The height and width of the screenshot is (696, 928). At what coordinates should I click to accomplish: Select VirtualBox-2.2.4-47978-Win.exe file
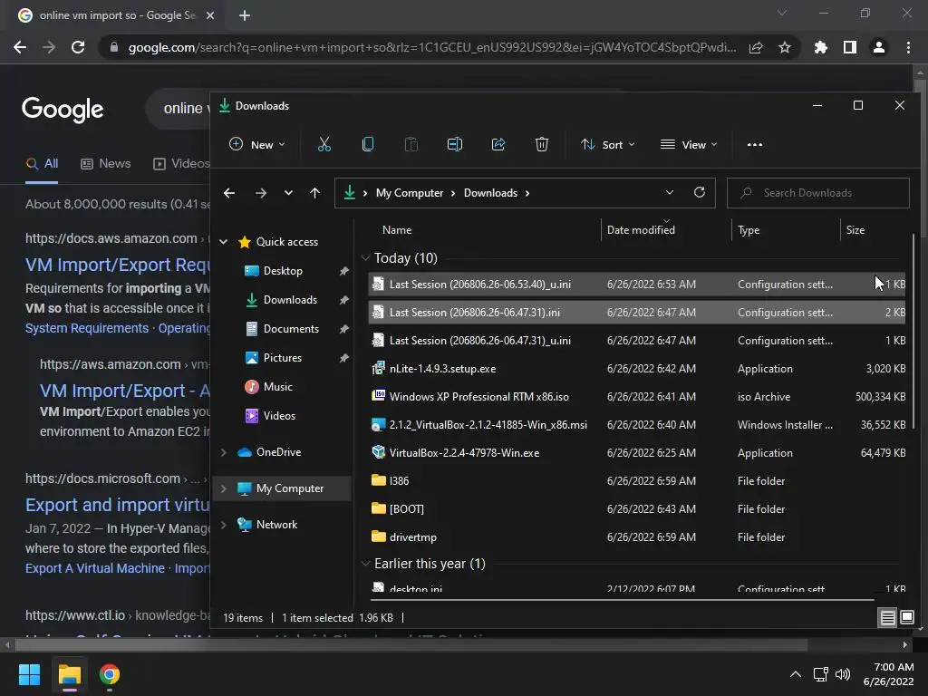click(638, 453)
